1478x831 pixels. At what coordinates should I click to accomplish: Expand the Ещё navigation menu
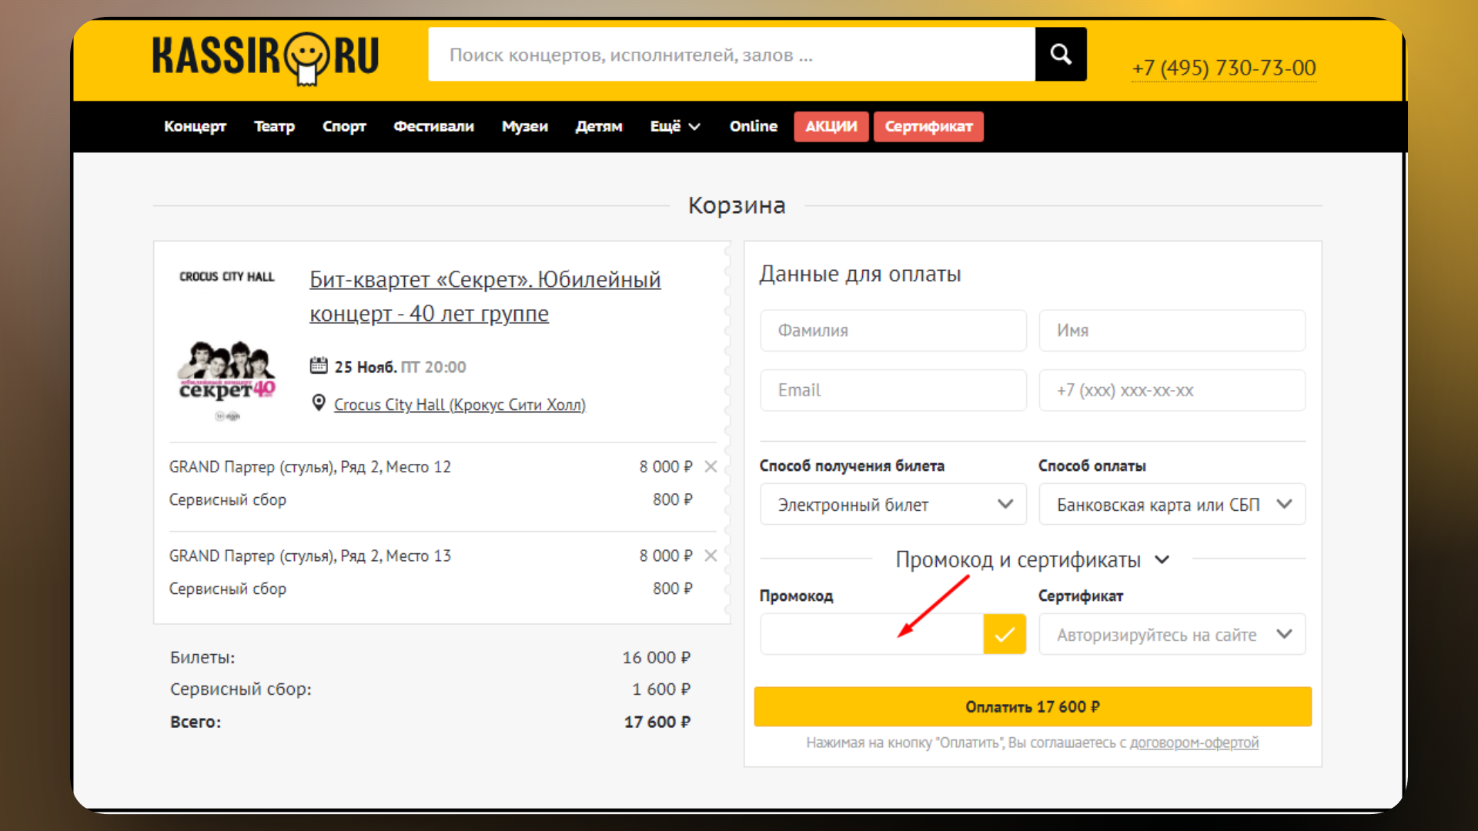click(x=674, y=126)
